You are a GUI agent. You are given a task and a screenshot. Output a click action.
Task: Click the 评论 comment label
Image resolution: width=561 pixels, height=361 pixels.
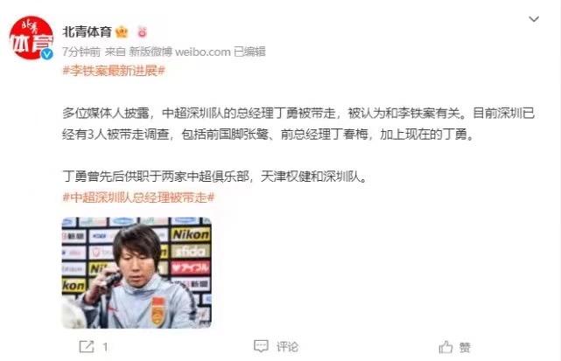[x=287, y=347]
